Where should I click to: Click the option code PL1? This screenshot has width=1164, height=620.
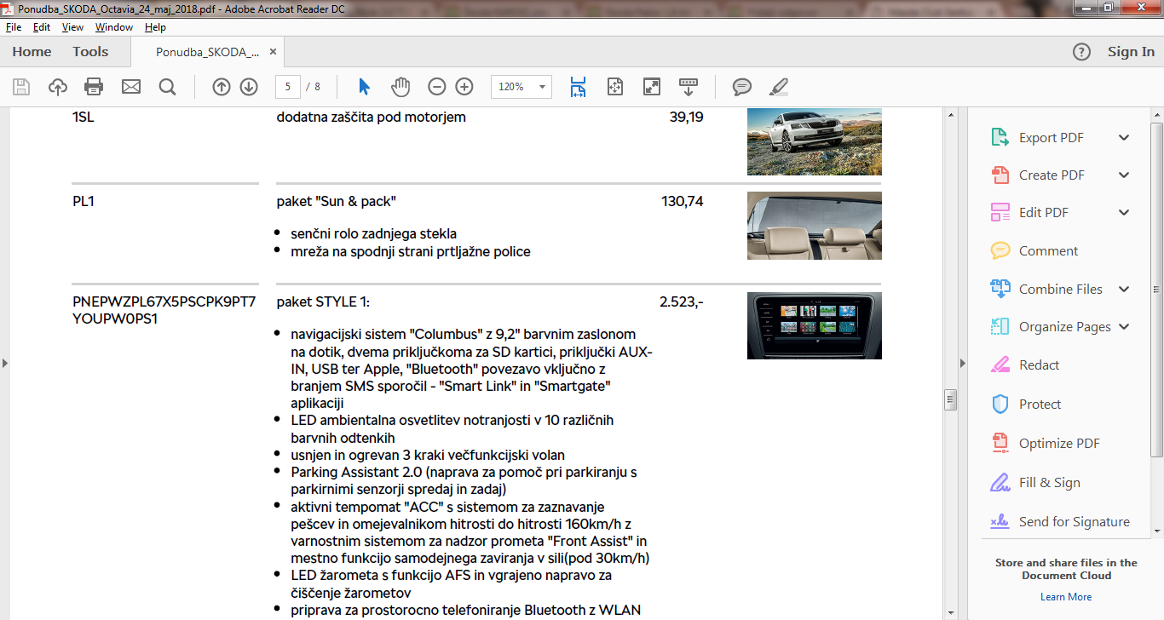[x=83, y=202]
